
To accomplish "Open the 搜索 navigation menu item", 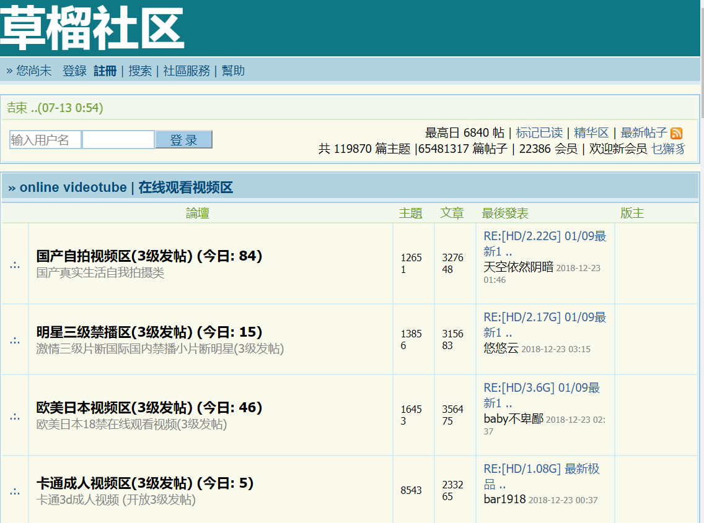I will click(x=140, y=71).
